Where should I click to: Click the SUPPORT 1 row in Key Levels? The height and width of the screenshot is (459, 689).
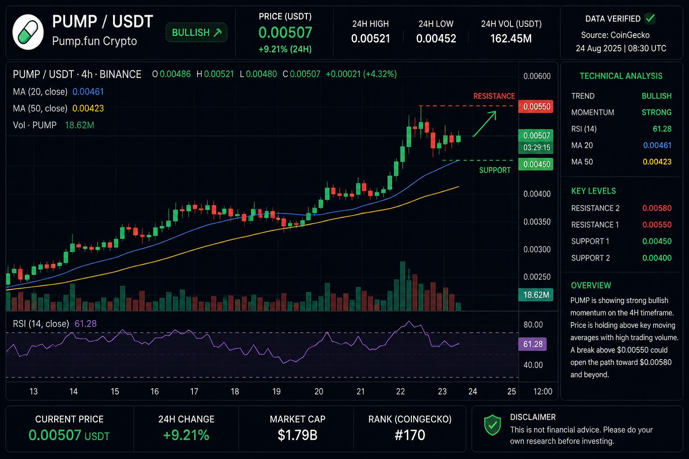(x=621, y=241)
